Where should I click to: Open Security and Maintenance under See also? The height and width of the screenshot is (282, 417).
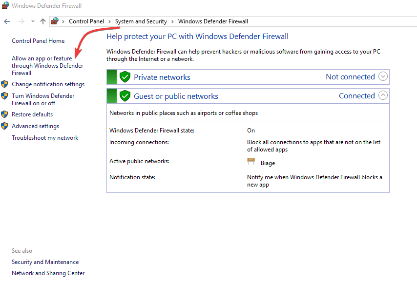[x=45, y=262]
